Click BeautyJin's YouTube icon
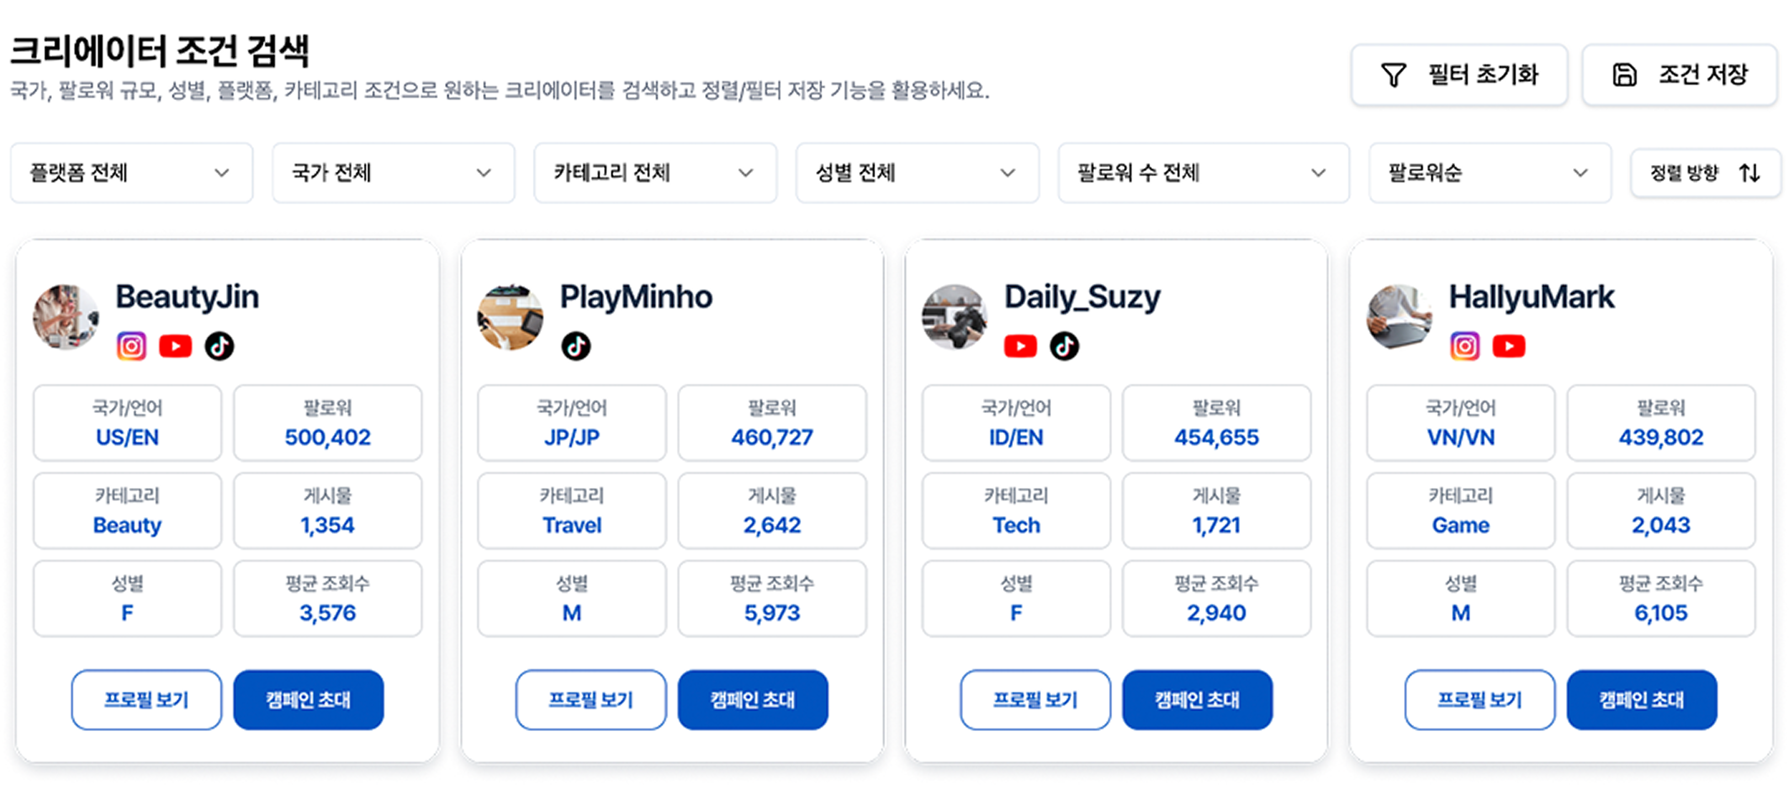 click(176, 346)
